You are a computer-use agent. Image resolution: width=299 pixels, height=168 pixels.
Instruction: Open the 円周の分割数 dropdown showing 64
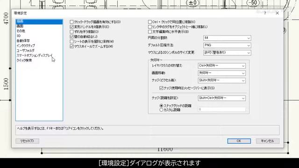tap(227, 38)
